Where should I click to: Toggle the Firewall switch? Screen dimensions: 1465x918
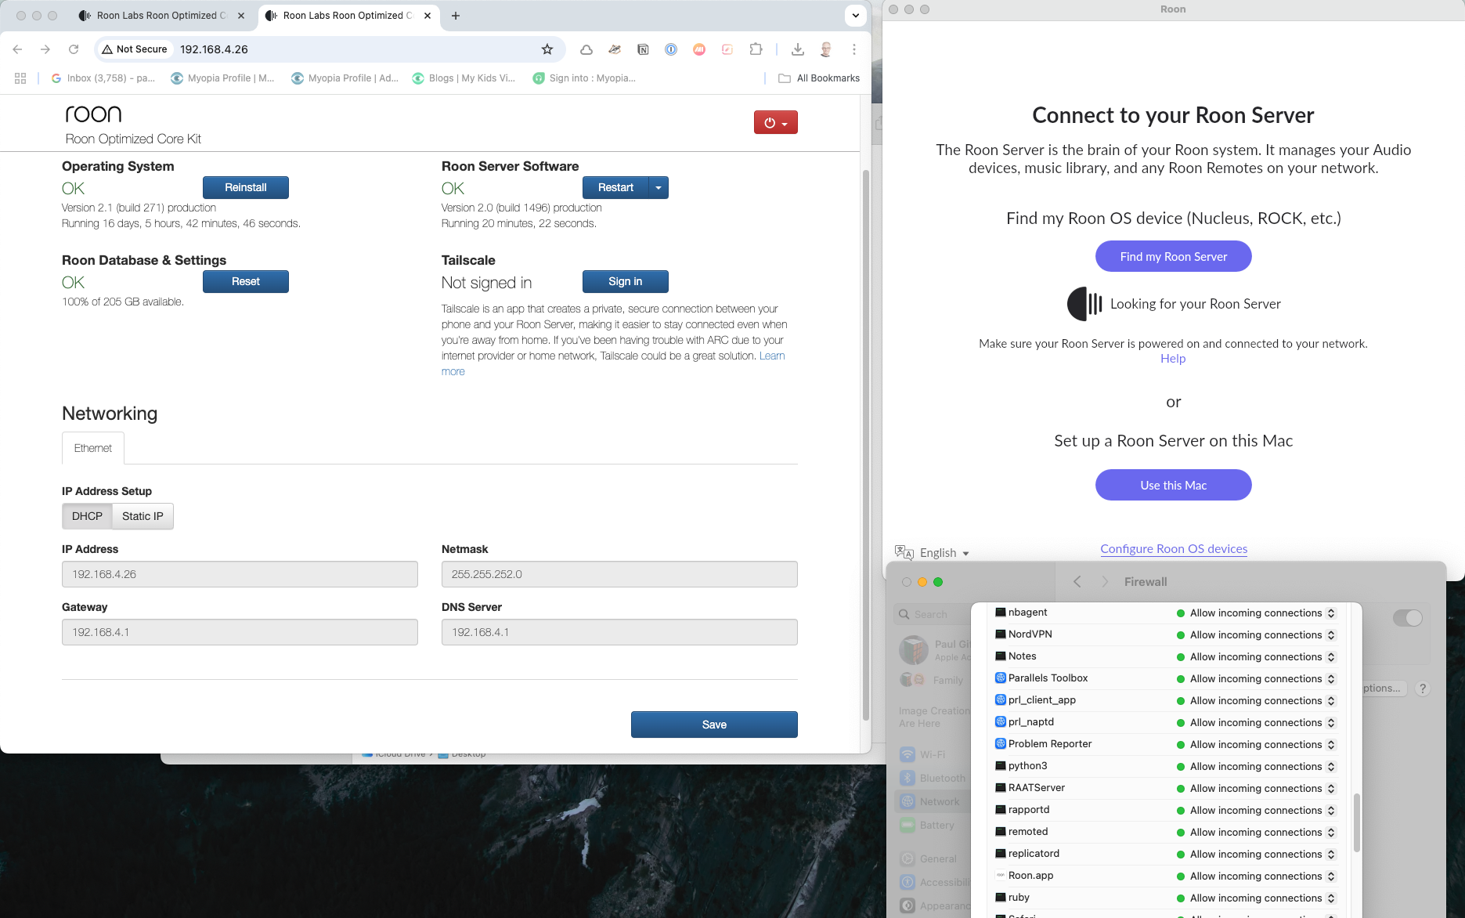[x=1407, y=618]
